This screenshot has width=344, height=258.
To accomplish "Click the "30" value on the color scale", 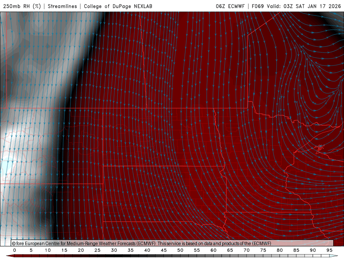I will click(114, 250).
